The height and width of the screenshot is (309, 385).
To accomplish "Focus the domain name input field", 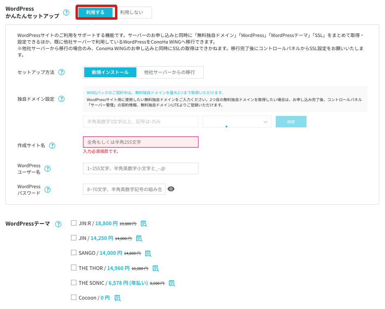I will click(x=141, y=122).
